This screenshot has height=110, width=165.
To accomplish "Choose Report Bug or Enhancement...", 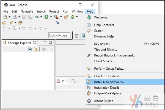I will click(125, 55).
